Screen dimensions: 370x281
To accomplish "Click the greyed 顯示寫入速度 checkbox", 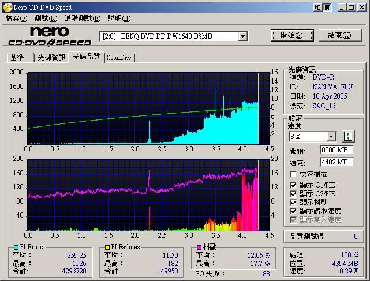I will click(293, 220).
